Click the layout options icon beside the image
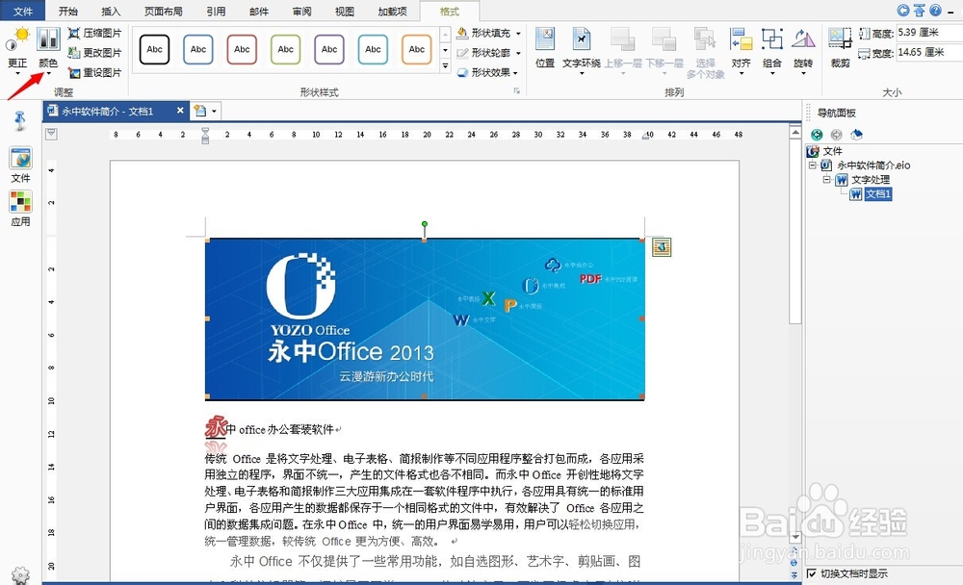Screen dimensions: 963x585 coord(662,247)
